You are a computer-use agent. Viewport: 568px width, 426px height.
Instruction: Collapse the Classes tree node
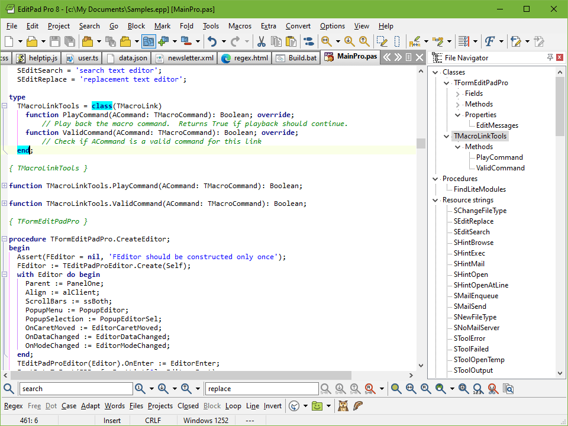(x=435, y=72)
